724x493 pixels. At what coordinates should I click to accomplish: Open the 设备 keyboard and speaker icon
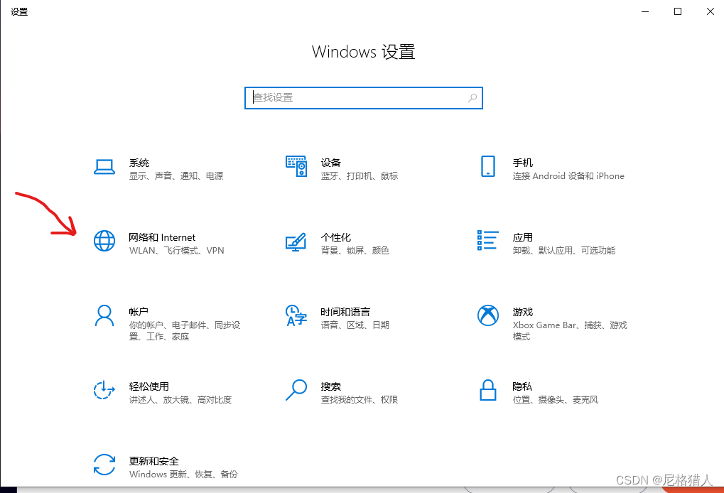[296, 166]
